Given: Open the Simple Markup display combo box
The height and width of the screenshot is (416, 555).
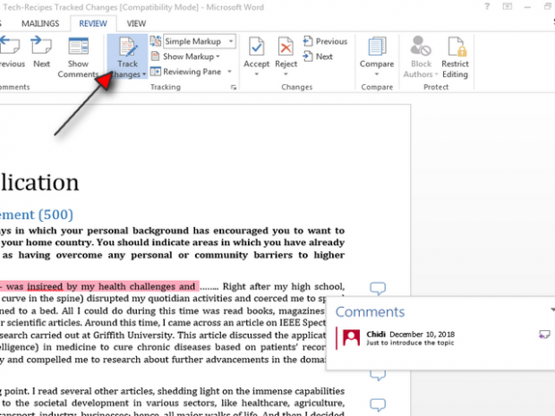Looking at the screenshot, I should [200, 41].
